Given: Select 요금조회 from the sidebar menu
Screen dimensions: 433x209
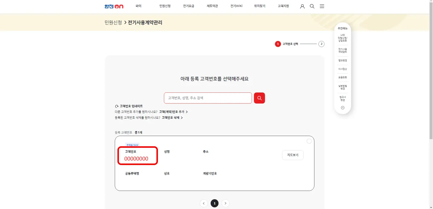Looking at the screenshot, I should [x=342, y=77].
